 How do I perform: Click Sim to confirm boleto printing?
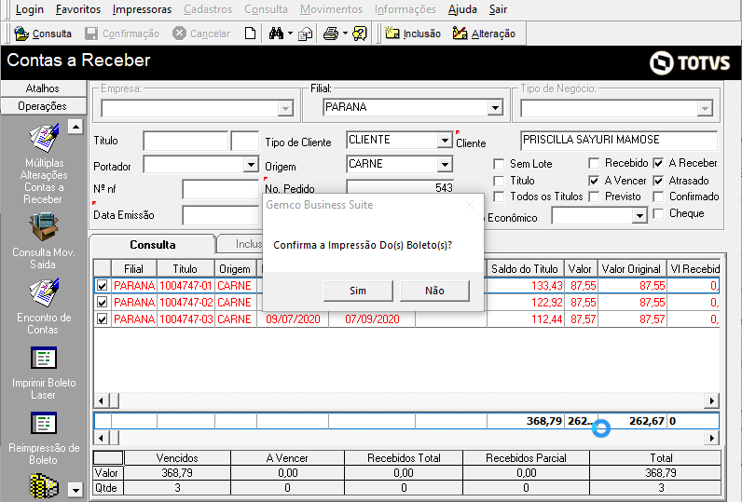tap(358, 291)
